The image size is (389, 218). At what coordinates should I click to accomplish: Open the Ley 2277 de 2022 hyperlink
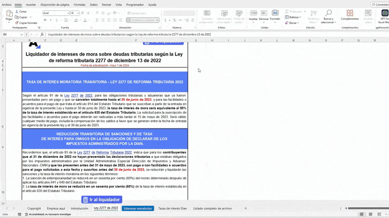[75, 96]
